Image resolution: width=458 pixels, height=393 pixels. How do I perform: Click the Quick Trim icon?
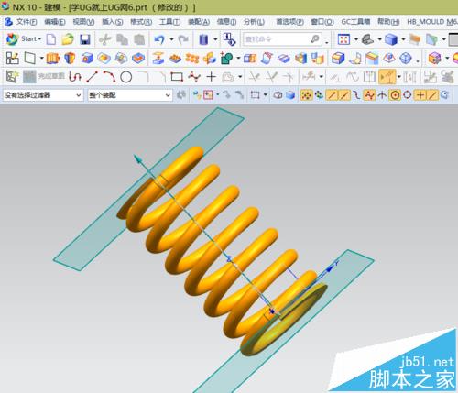(254, 77)
